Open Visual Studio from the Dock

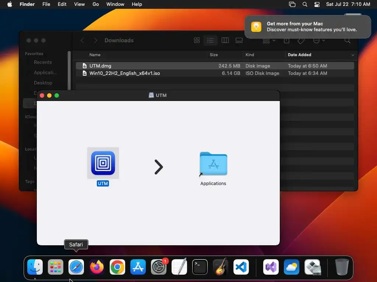(271, 267)
